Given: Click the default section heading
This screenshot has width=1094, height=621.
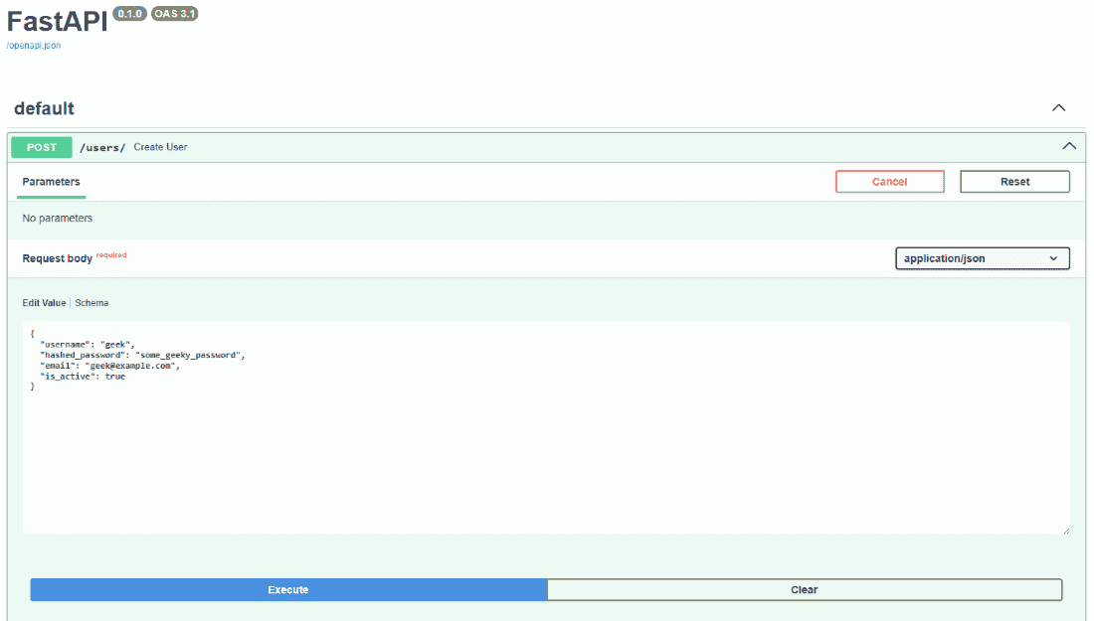Looking at the screenshot, I should click(43, 108).
